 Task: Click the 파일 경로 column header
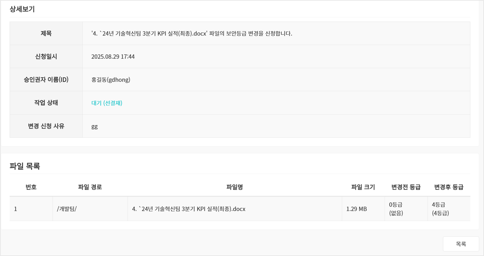pyautogui.click(x=90, y=187)
